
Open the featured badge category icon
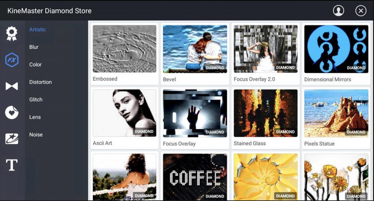(x=12, y=34)
